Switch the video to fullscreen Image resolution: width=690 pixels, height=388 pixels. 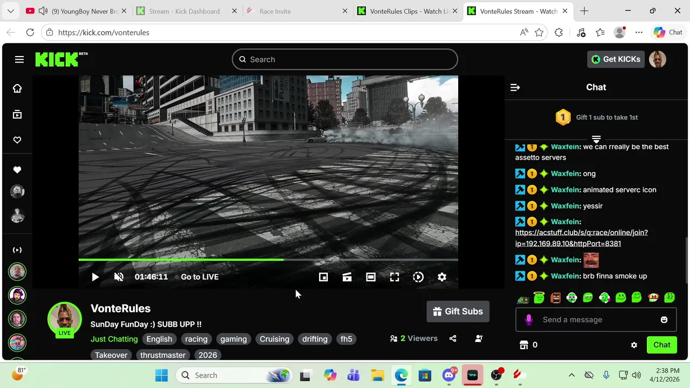395,277
